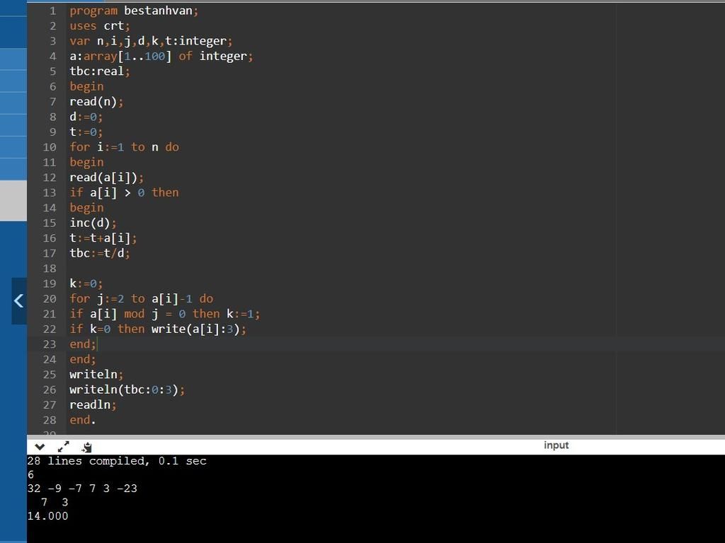Expand the console to fullscreen

click(x=63, y=447)
